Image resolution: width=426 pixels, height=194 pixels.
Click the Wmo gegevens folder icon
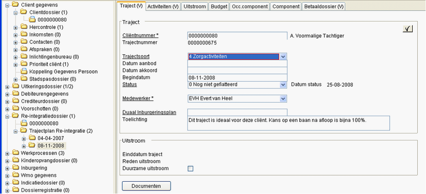(16, 175)
